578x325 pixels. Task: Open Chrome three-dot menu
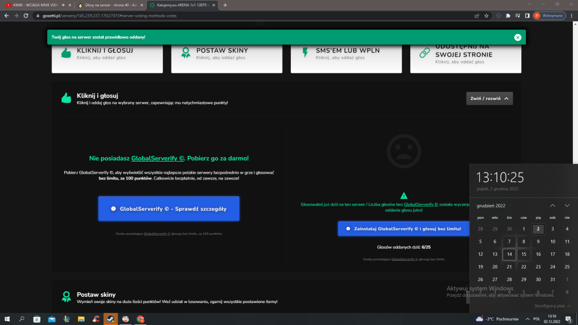coord(572,16)
